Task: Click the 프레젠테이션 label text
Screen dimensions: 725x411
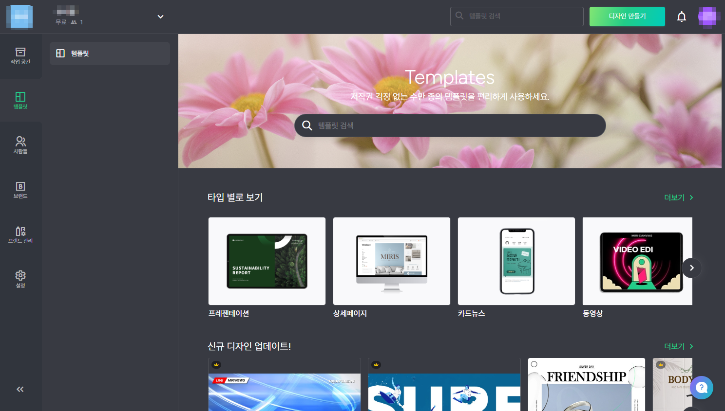Action: pos(229,314)
